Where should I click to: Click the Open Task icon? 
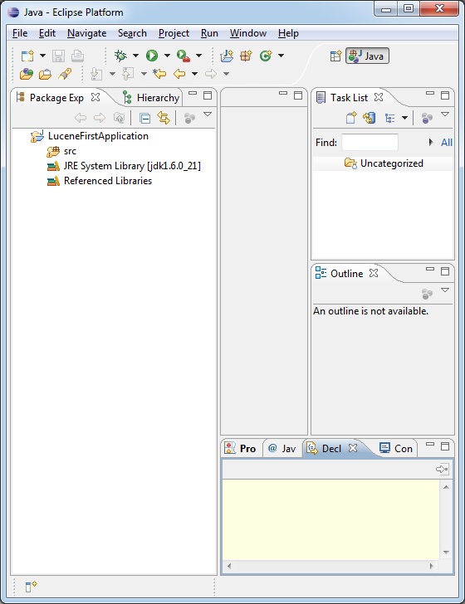tap(45, 74)
